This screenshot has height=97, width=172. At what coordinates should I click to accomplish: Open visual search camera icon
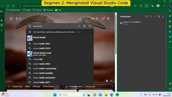coord(90,26)
